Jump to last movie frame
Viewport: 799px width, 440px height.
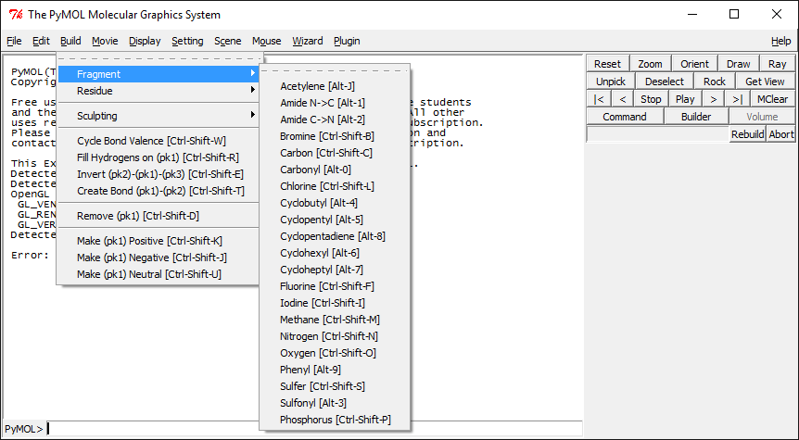coord(737,99)
